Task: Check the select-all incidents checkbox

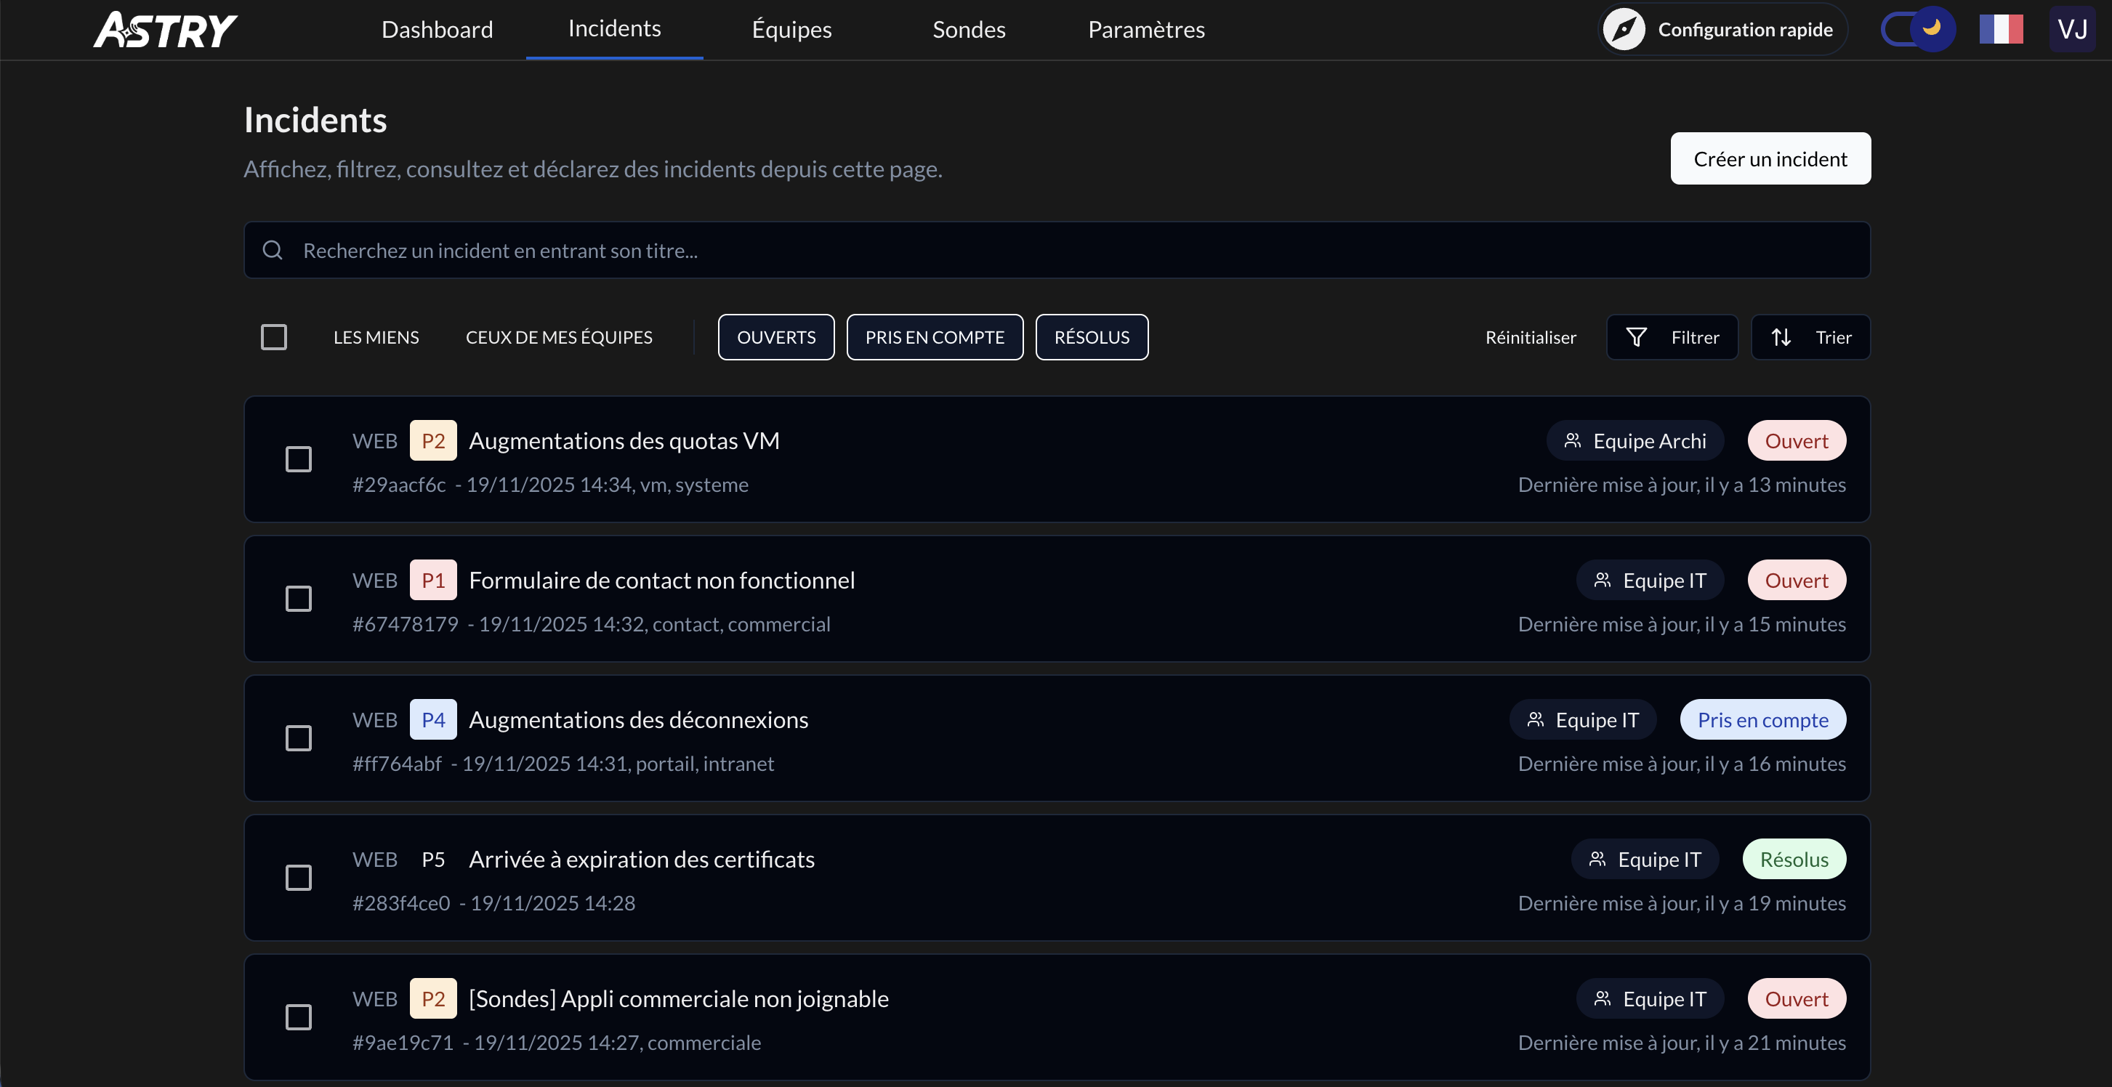Action: (274, 337)
